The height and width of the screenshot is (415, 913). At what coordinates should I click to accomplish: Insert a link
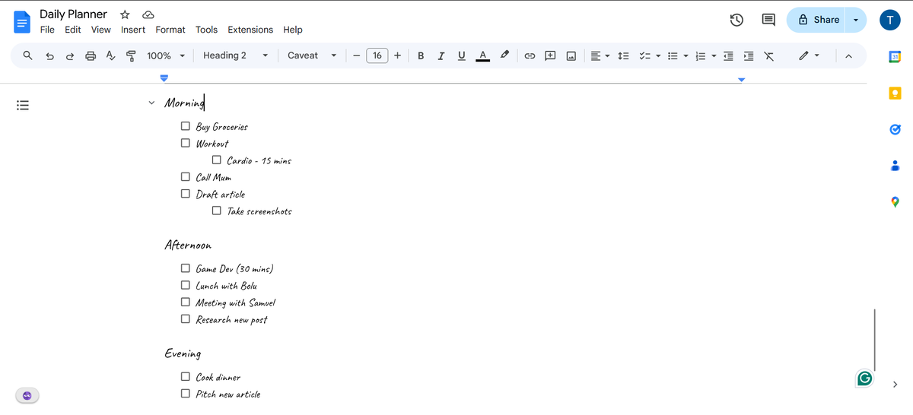[530, 55]
